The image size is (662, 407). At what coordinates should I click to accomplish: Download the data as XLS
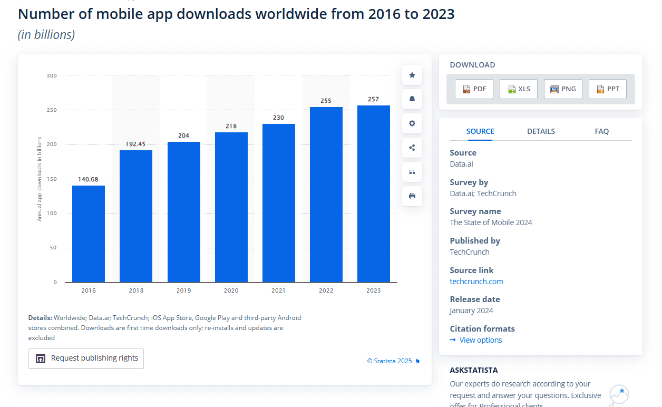(x=518, y=89)
